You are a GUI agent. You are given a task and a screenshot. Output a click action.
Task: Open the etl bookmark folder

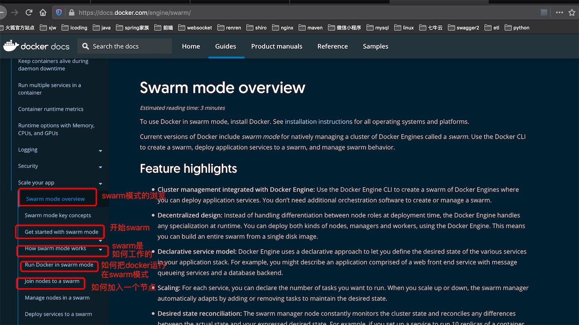tap(492, 27)
